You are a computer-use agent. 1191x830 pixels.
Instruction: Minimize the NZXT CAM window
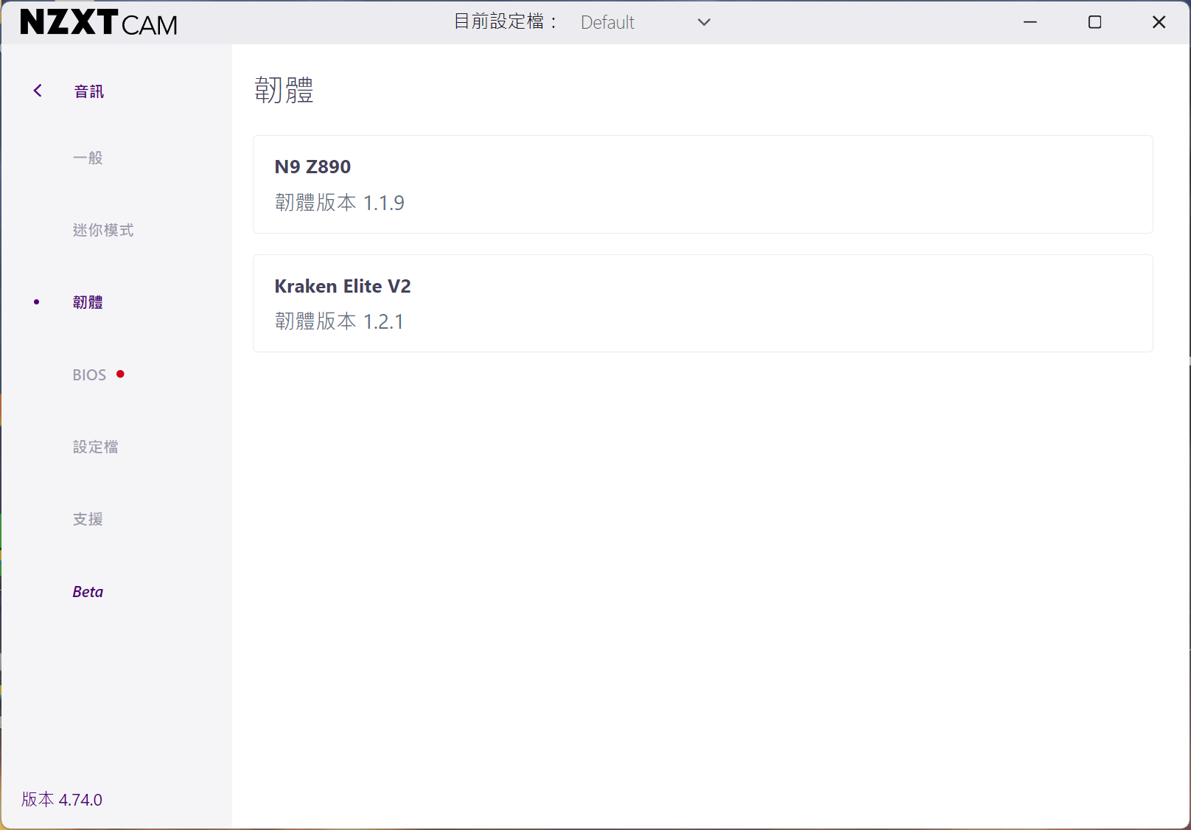[x=1030, y=22]
